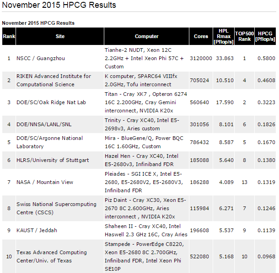Click the TOP500 Rank column header
Viewport: 279px width, 273px height.
[x=245, y=36]
